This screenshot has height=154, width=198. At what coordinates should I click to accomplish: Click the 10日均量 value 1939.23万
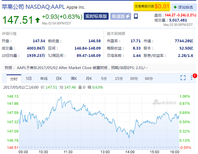[36, 56]
